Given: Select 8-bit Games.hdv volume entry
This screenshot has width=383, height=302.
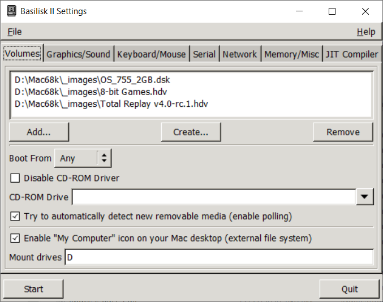Looking at the screenshot, I should [x=192, y=92].
